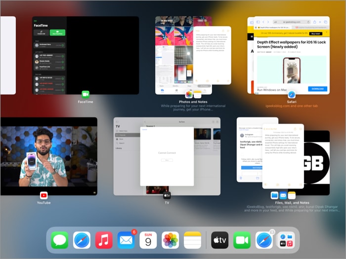Image resolution: width=346 pixels, height=259 pixels.
Task: Open the Photos window in Photos and Notes card
Action: [x=174, y=55]
